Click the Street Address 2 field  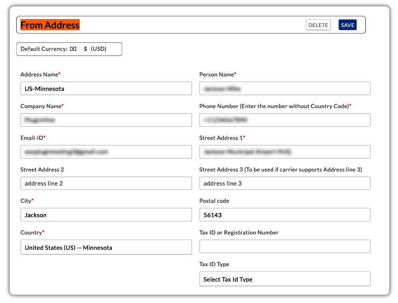(106, 183)
